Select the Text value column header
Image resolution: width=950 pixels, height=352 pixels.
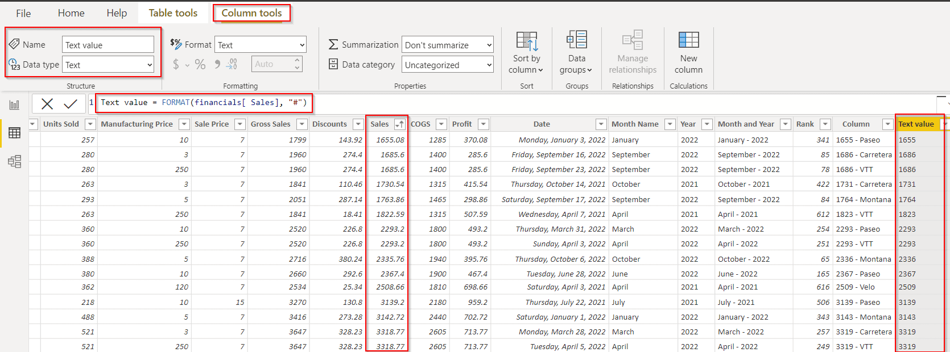(x=916, y=124)
